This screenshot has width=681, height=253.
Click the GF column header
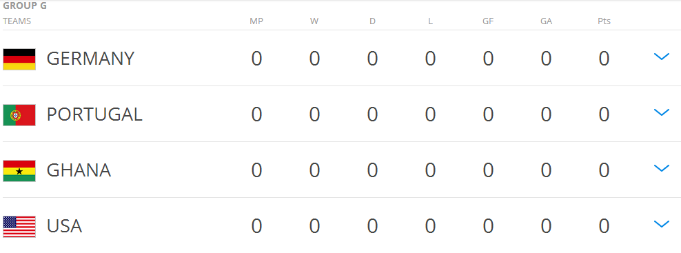click(x=488, y=21)
